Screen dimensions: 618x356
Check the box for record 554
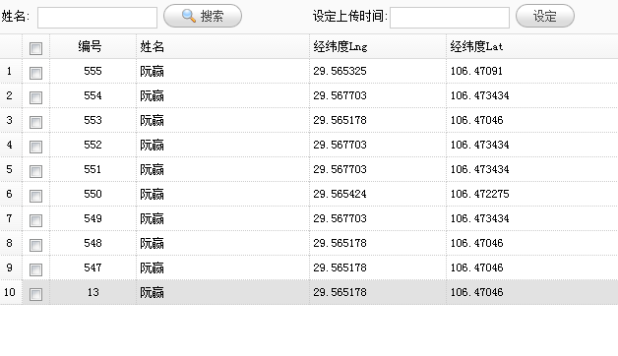click(x=35, y=97)
